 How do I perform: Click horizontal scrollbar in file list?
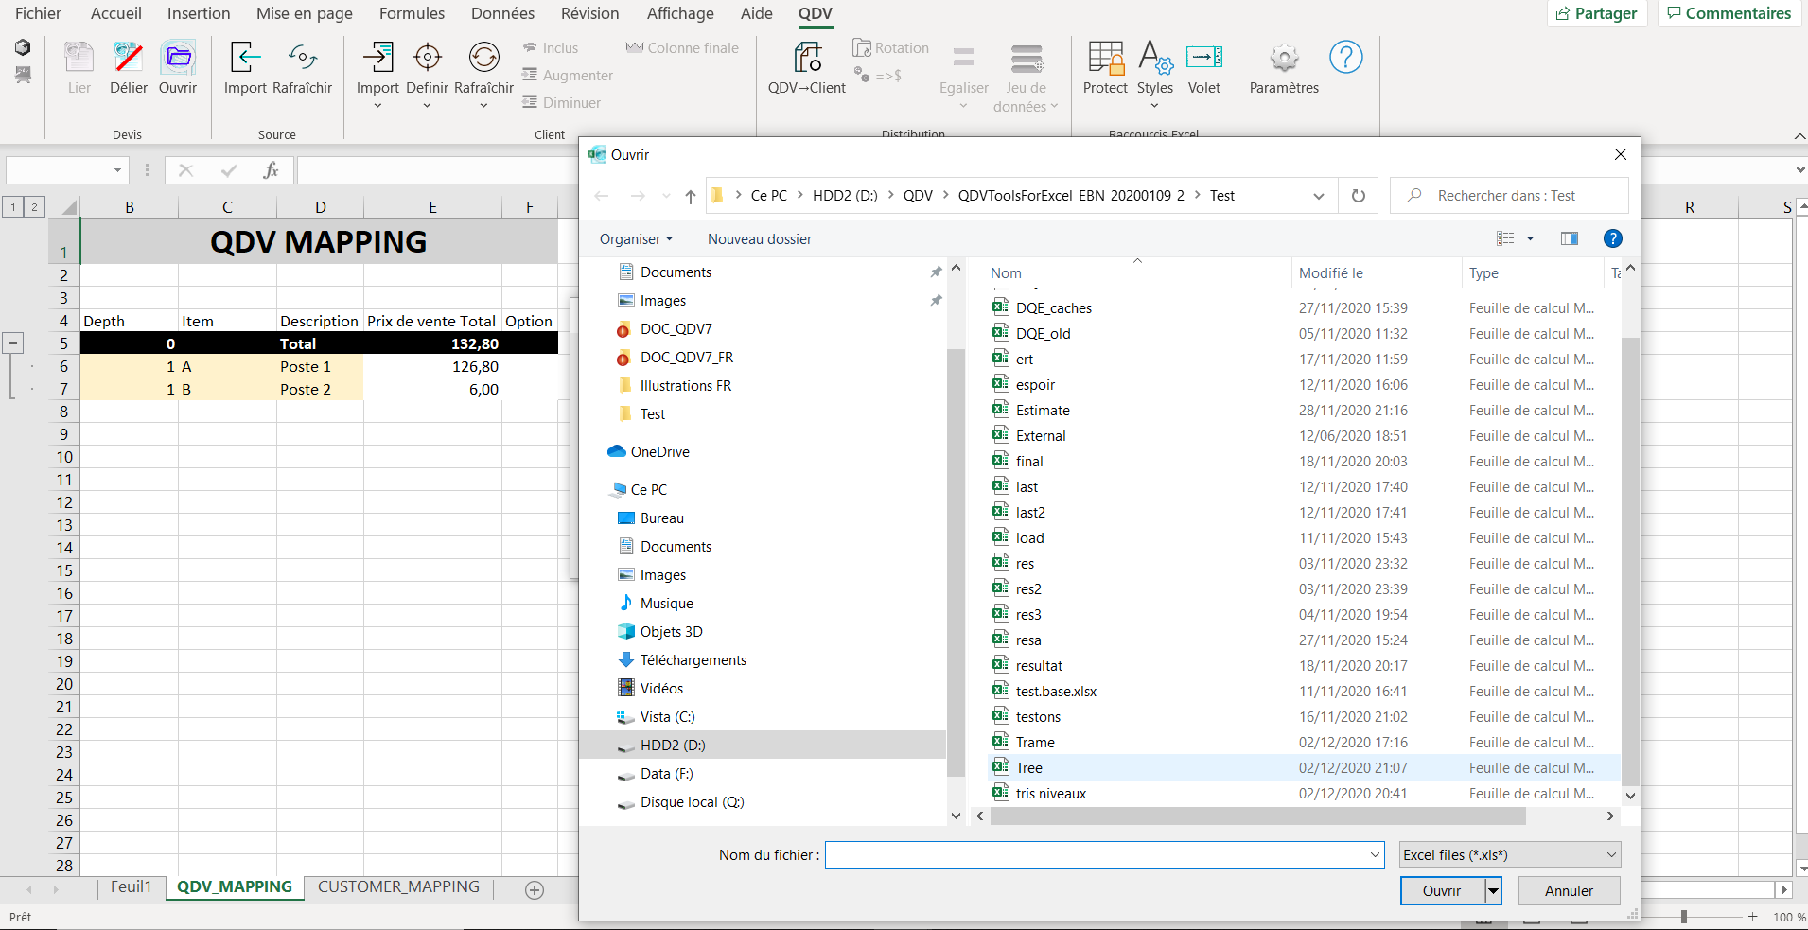pyautogui.click(x=1257, y=816)
